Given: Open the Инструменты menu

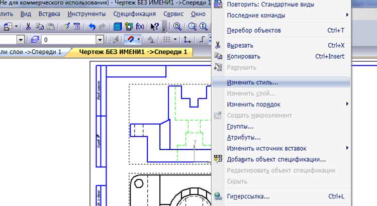Looking at the screenshot, I should click(x=86, y=14).
